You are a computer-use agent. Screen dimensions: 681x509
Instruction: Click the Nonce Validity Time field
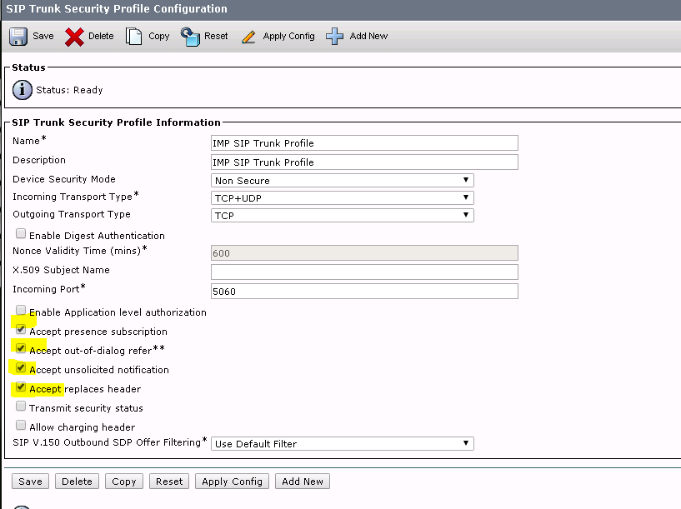364,253
